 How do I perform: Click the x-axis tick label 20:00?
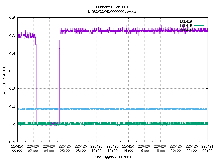coord(176,151)
